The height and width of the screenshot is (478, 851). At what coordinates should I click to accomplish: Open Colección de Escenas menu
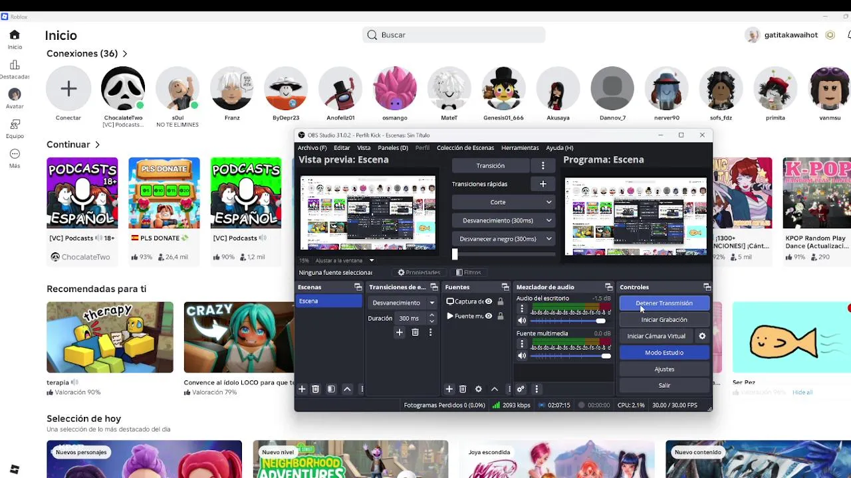click(465, 147)
